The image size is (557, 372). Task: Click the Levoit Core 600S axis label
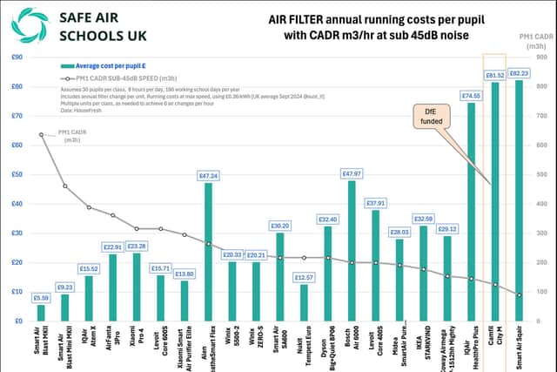pos(160,341)
